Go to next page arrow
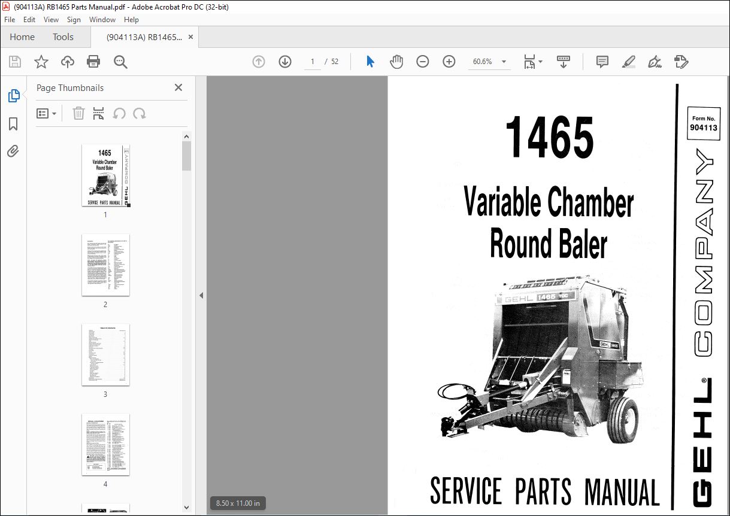This screenshot has width=730, height=516. [285, 62]
